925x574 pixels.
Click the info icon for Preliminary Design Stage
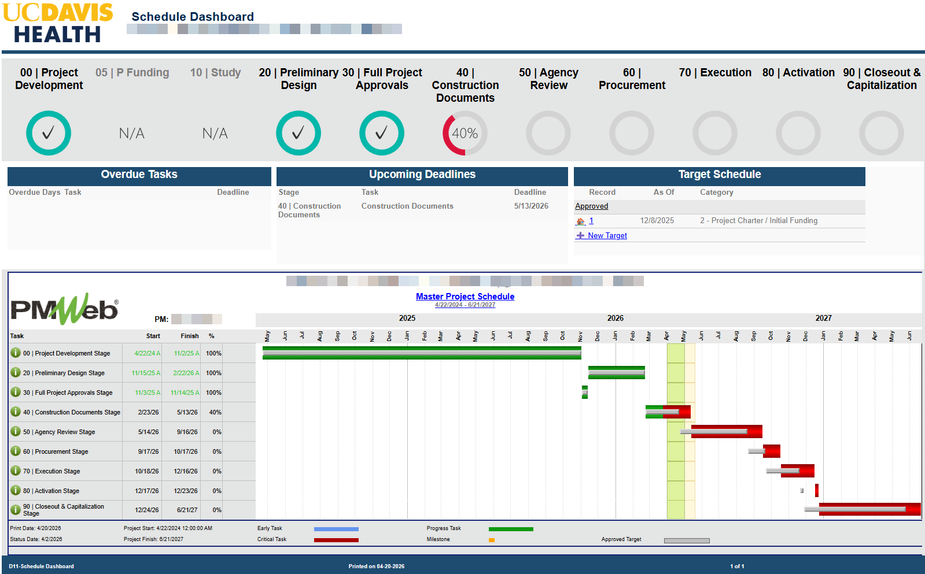click(x=16, y=372)
